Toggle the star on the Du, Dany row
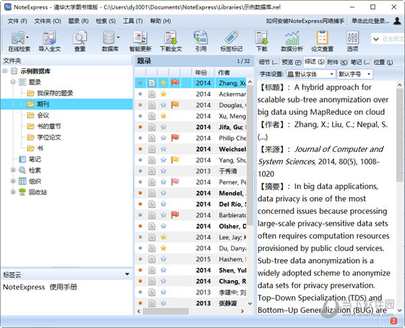The height and width of the screenshot is (328, 405). point(163,248)
